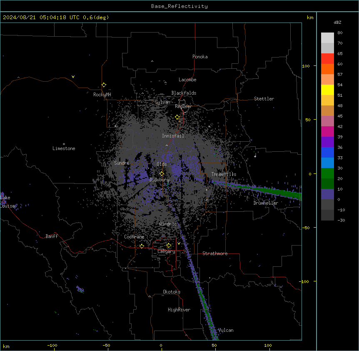359x351 pixels.
Task: Click the Calgary city label
Action: (x=166, y=251)
